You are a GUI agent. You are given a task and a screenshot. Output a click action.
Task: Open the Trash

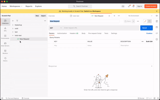(149, 98)
